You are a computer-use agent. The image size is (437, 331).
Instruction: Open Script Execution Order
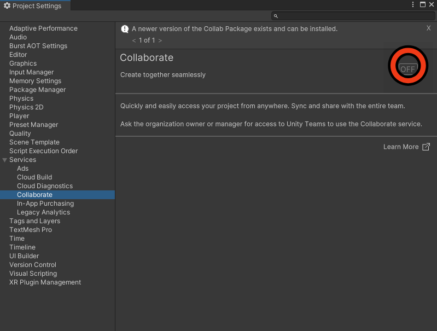43,151
